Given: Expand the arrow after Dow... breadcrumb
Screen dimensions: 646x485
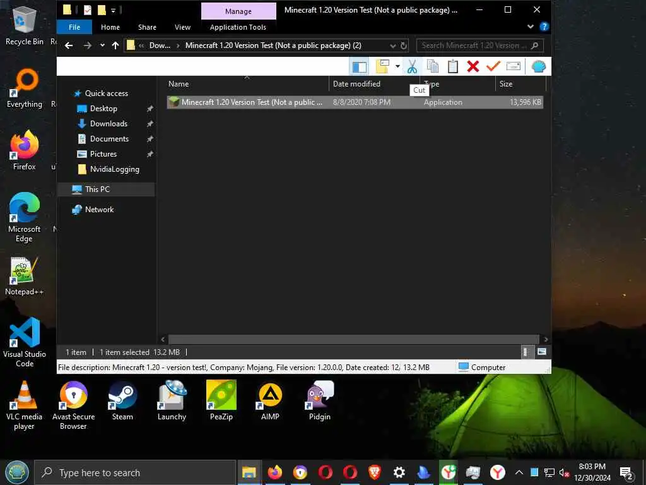Looking at the screenshot, I should 178,45.
